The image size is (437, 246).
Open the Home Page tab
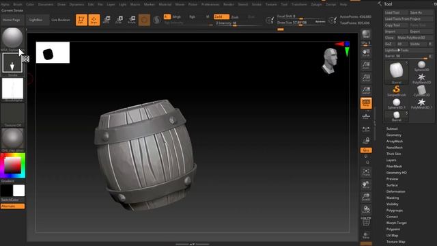[x=12, y=20]
